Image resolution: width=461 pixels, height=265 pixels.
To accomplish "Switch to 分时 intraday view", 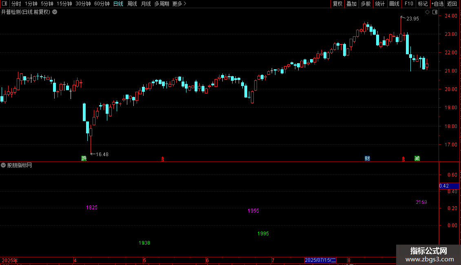I will [16, 4].
